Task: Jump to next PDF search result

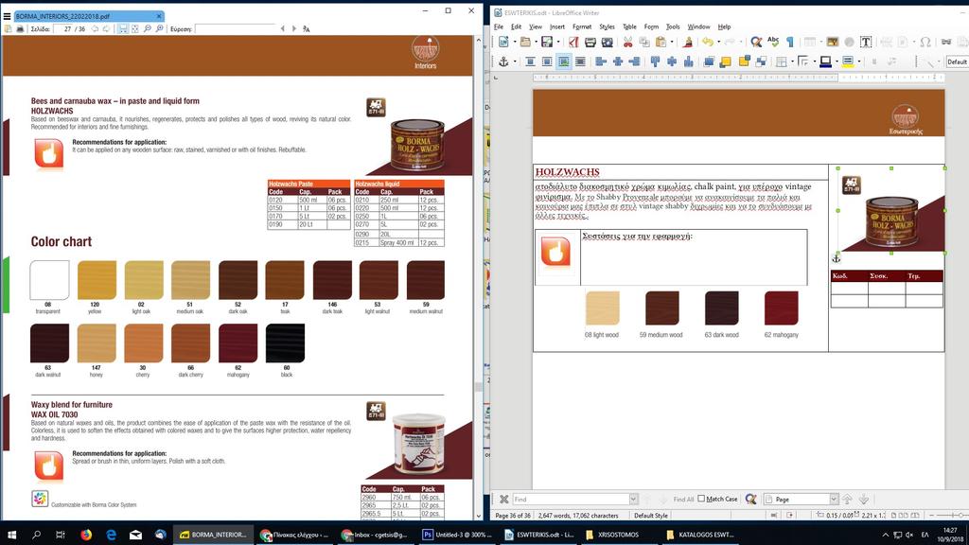Action: click(x=294, y=29)
